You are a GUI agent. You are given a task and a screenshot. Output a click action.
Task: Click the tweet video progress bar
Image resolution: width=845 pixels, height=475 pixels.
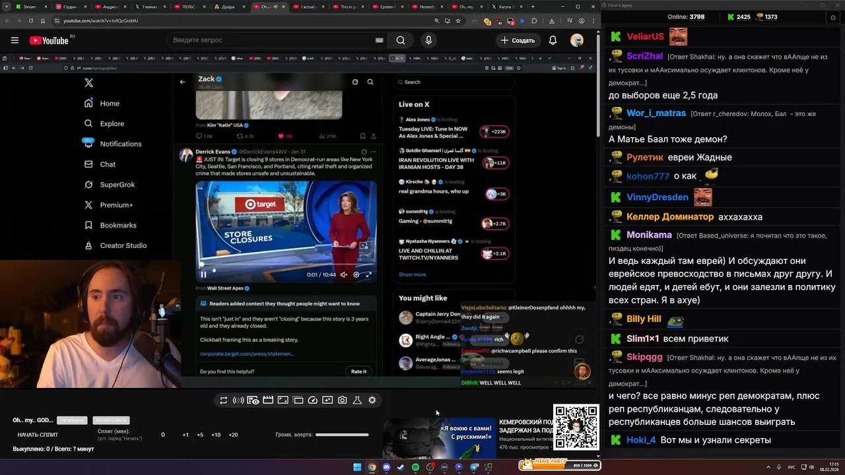[286, 265]
